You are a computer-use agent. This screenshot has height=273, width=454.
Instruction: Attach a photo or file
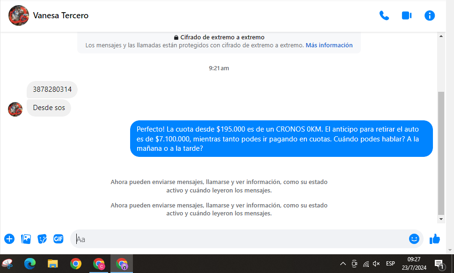tap(26, 239)
